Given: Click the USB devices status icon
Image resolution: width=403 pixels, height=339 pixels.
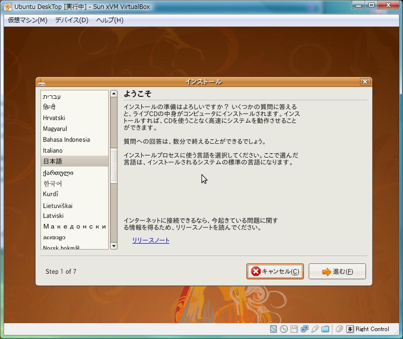Looking at the screenshot, I should [315, 329].
